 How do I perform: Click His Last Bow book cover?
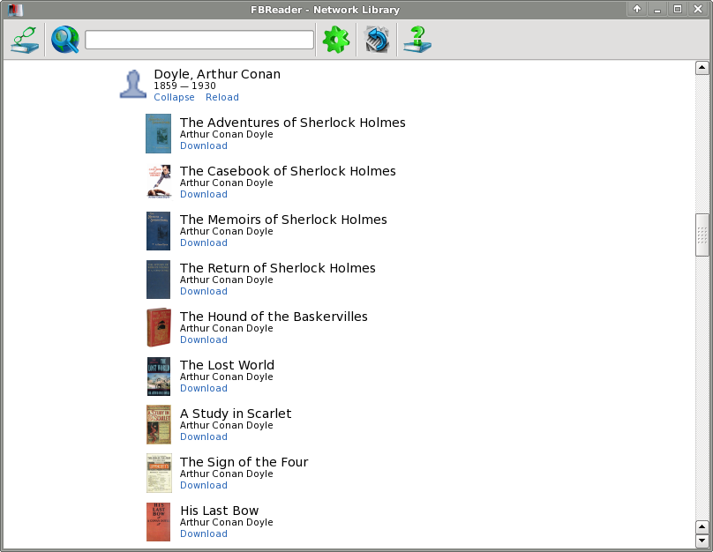(x=158, y=521)
